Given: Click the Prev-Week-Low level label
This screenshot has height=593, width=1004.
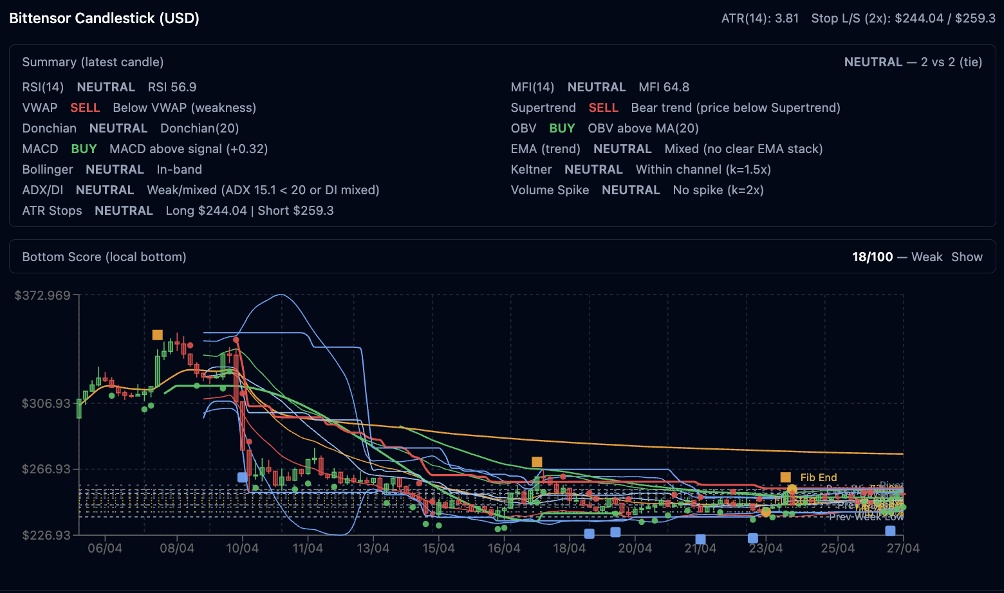Looking at the screenshot, I should (866, 516).
